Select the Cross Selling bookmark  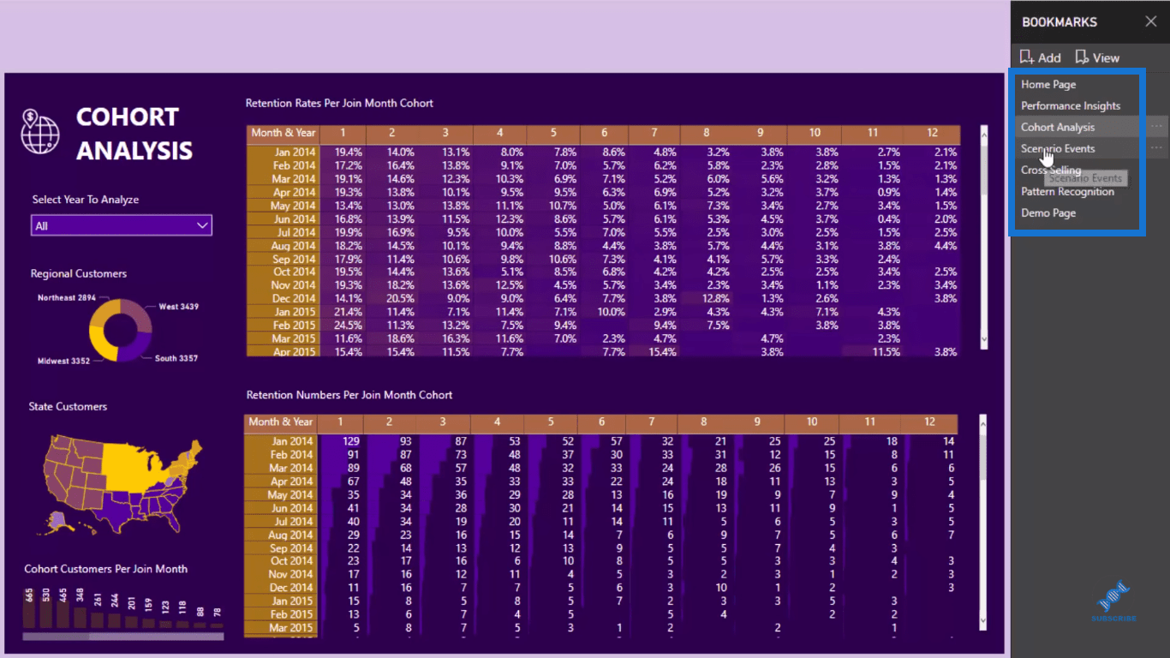[x=1051, y=170]
